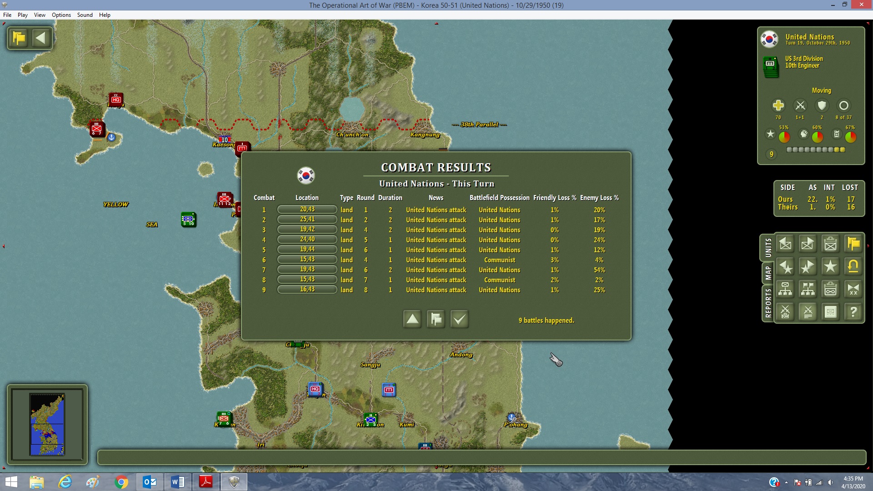Go to combat location 19,43
The height and width of the screenshot is (491, 873).
tap(307, 270)
